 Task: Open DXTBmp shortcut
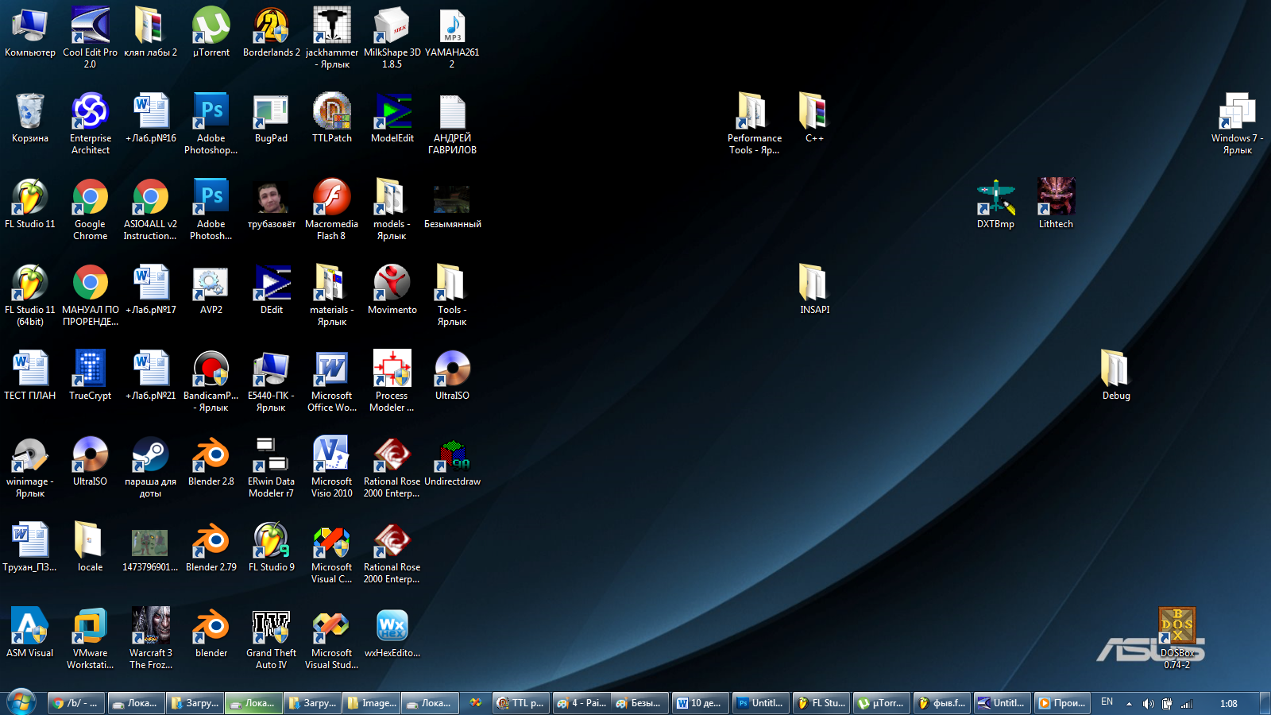coord(996,205)
